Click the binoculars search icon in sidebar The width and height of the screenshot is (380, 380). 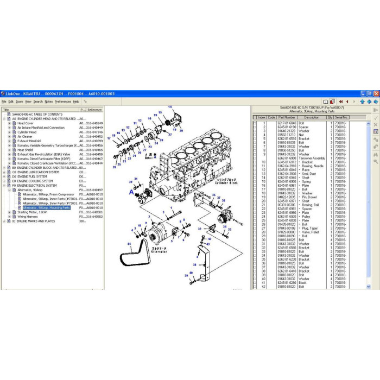376,154
